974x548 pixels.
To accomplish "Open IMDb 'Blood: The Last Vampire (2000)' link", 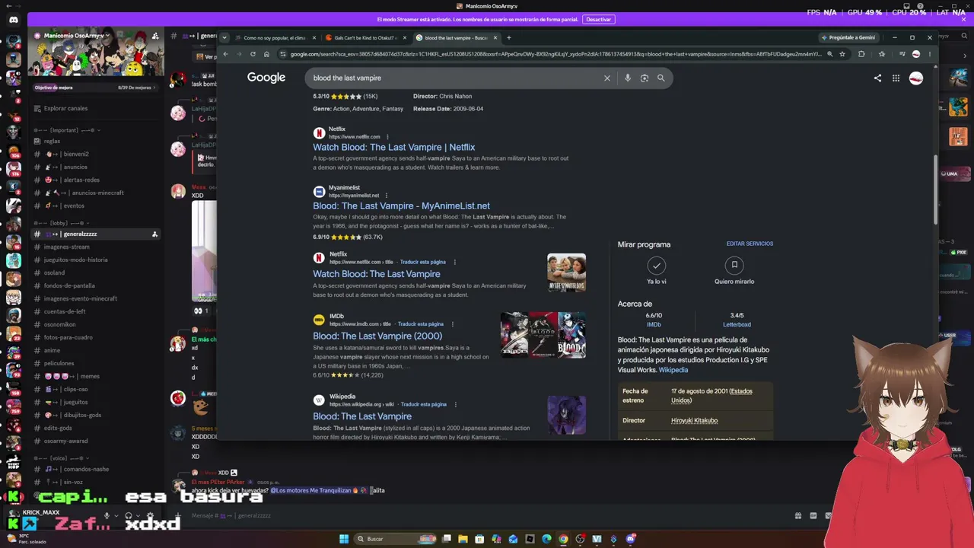I will pyautogui.click(x=377, y=336).
